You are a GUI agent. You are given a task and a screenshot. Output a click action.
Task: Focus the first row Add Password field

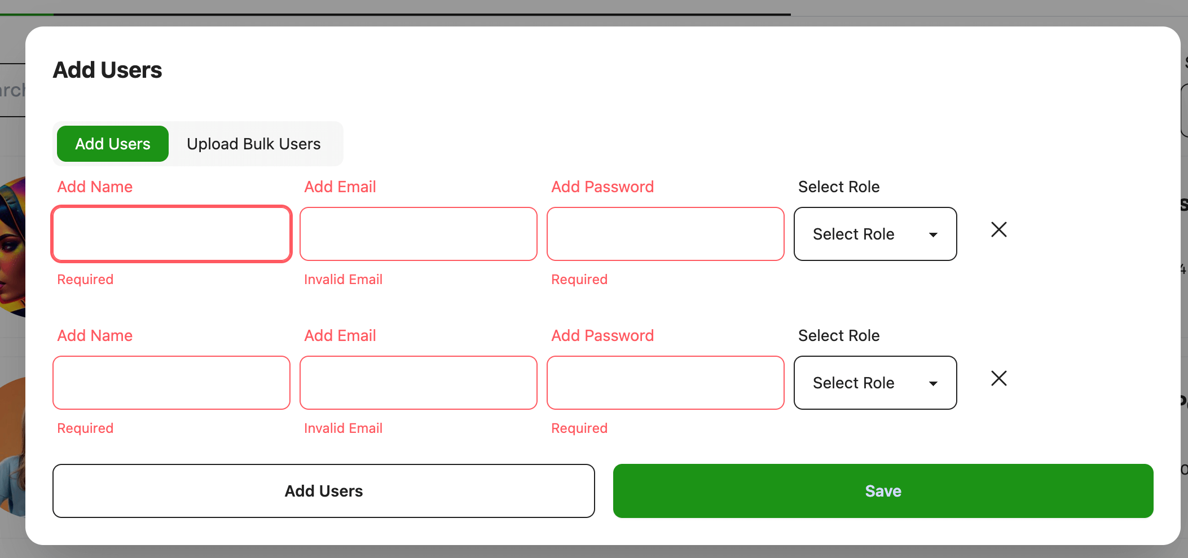pos(666,234)
